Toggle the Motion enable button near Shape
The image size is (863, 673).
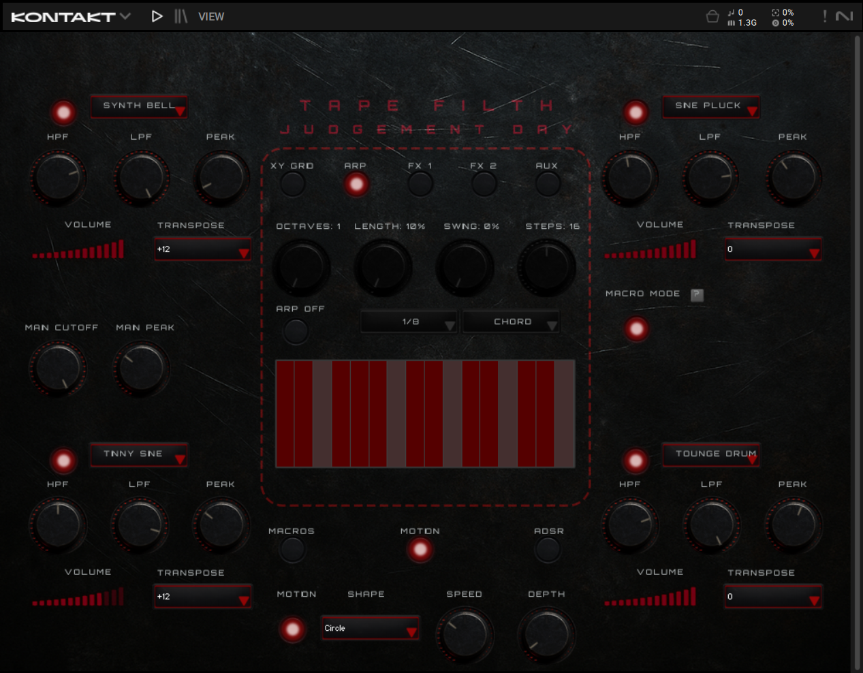(x=293, y=629)
